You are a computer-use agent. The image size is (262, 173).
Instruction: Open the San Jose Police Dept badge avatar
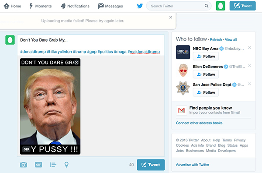point(183,88)
